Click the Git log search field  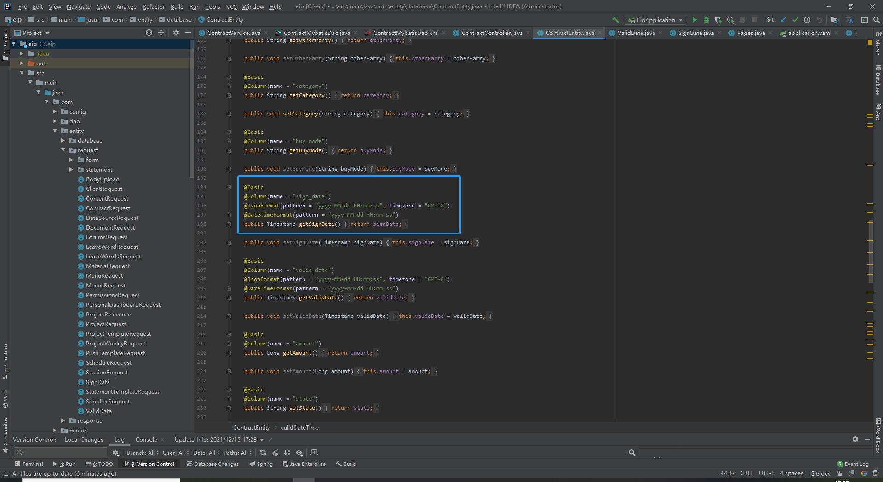[60, 453]
